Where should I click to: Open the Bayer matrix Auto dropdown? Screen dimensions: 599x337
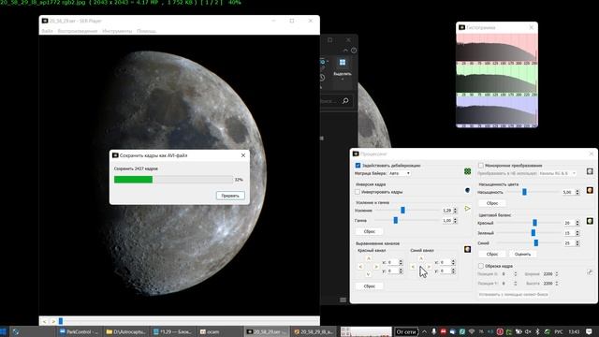(x=400, y=173)
